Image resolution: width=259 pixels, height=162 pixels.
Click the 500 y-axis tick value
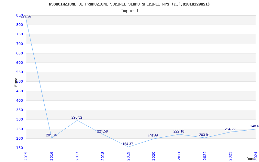tap(20, 82)
